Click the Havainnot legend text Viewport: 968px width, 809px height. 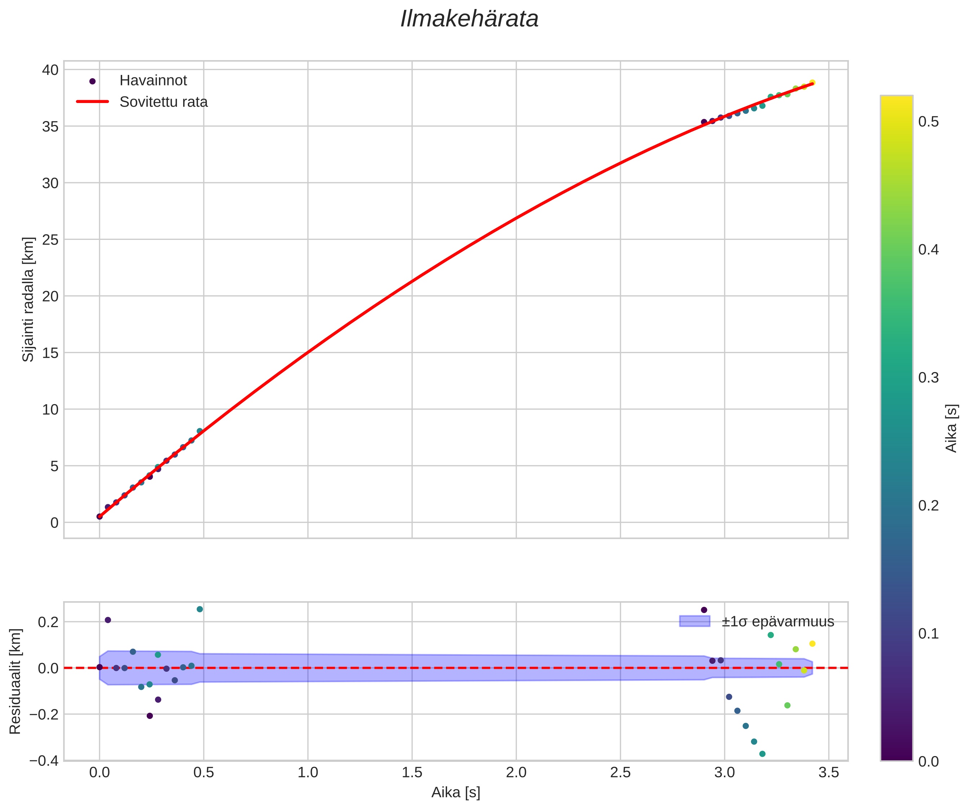pos(153,81)
